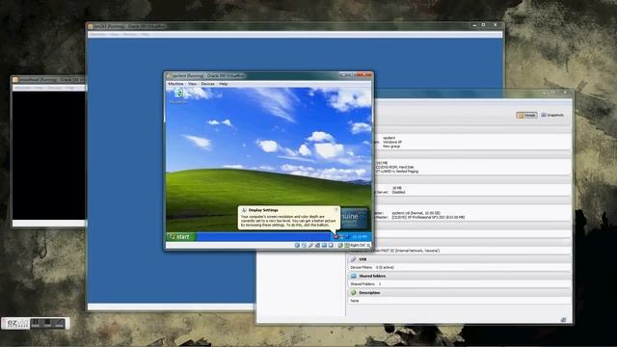The height and width of the screenshot is (347, 617).
Task: Click the network adapter status bar icon
Action: [x=317, y=245]
